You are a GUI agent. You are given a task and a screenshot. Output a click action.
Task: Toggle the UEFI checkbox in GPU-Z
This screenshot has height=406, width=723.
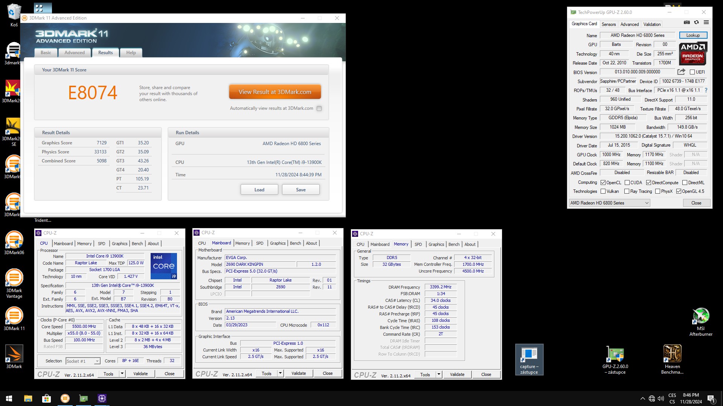[x=692, y=72]
